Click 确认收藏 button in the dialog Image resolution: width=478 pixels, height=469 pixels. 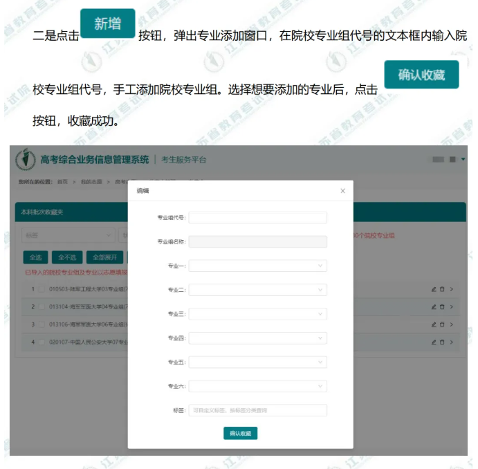pyautogui.click(x=240, y=433)
